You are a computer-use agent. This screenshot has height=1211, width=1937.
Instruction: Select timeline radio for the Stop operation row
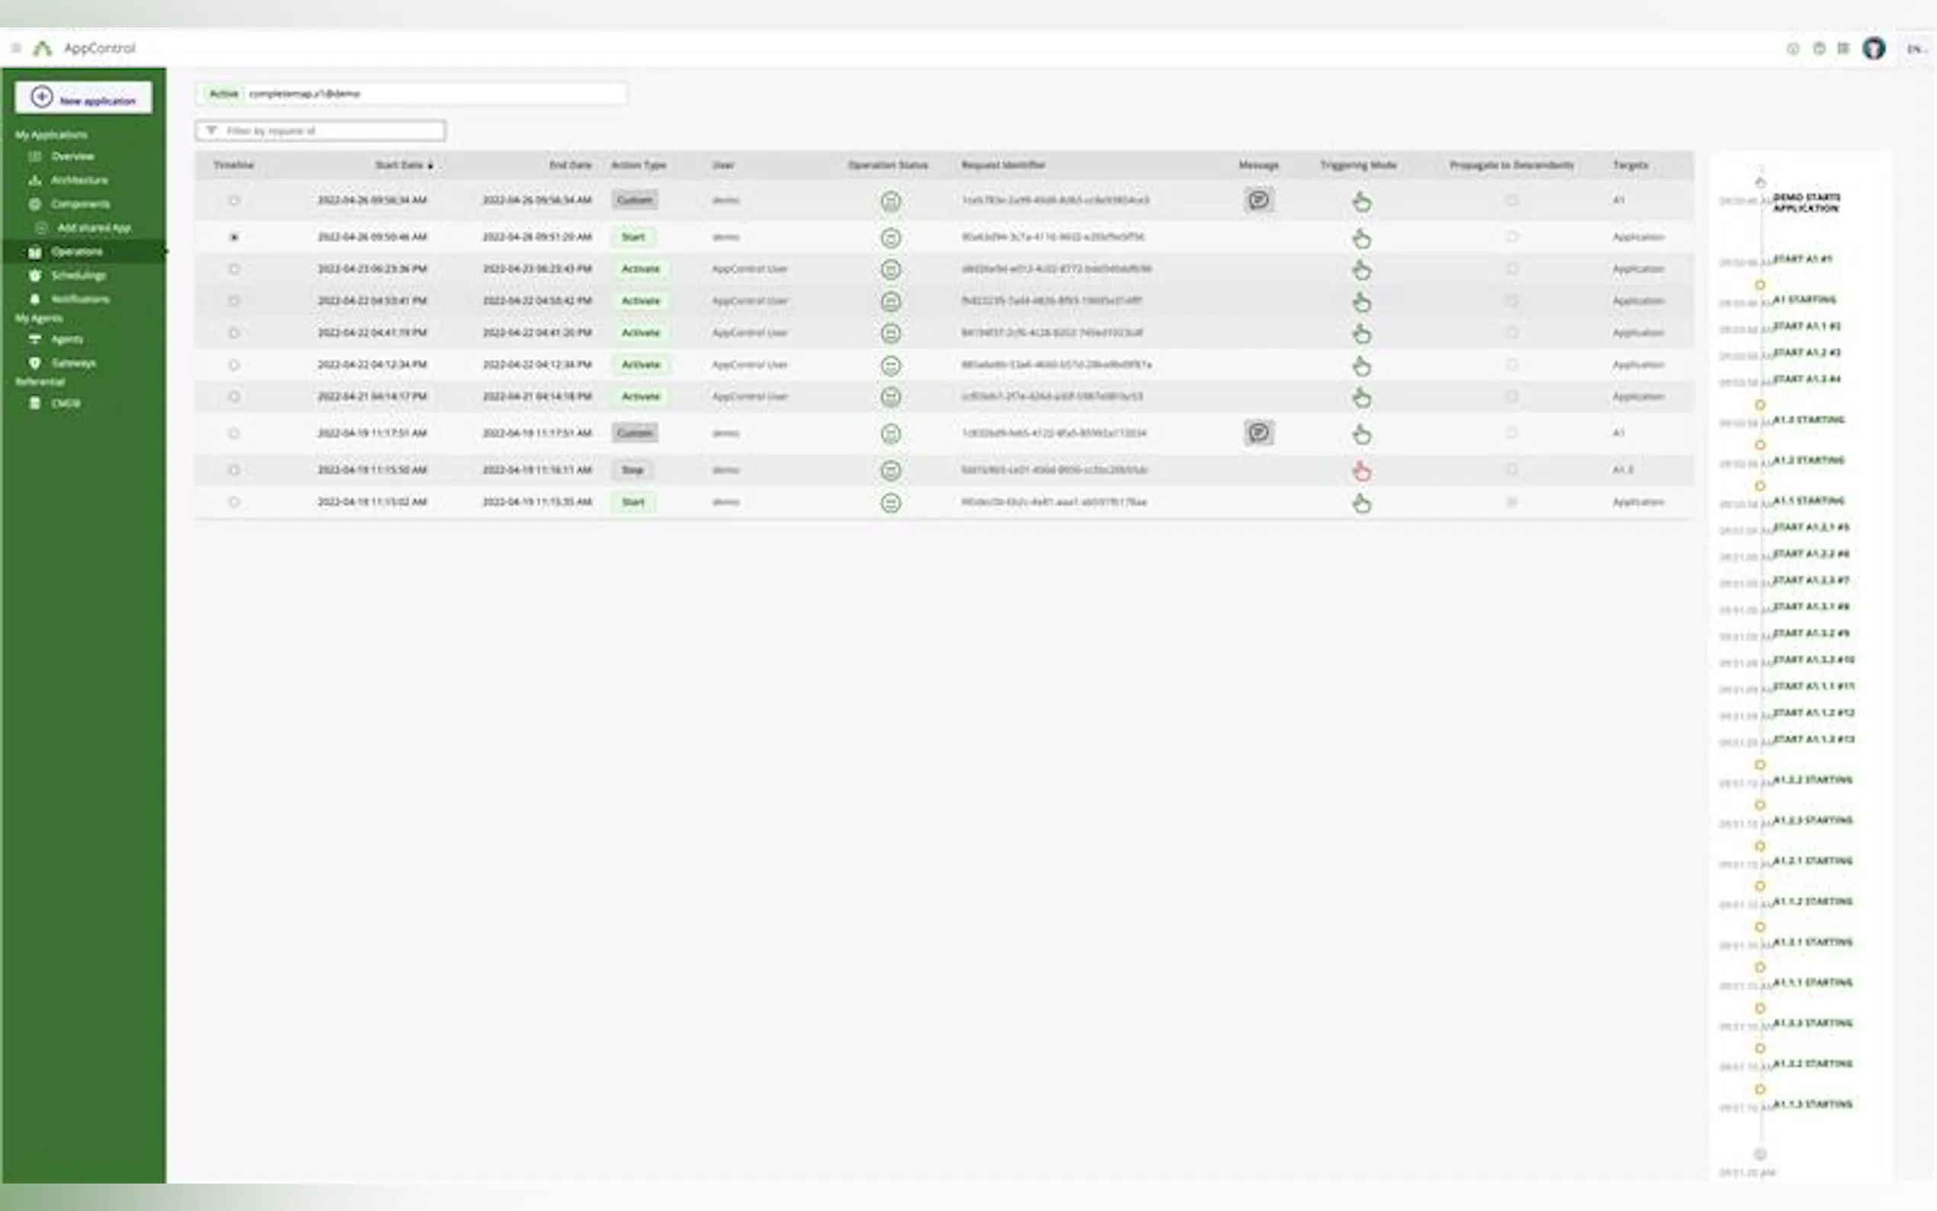point(234,471)
